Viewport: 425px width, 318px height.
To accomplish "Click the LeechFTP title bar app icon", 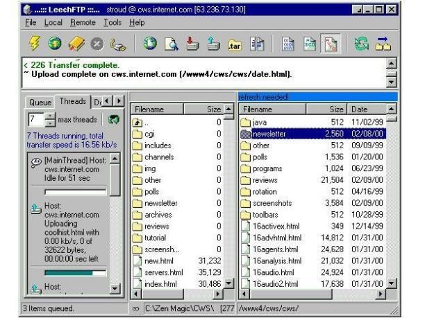I will pos(27,10).
